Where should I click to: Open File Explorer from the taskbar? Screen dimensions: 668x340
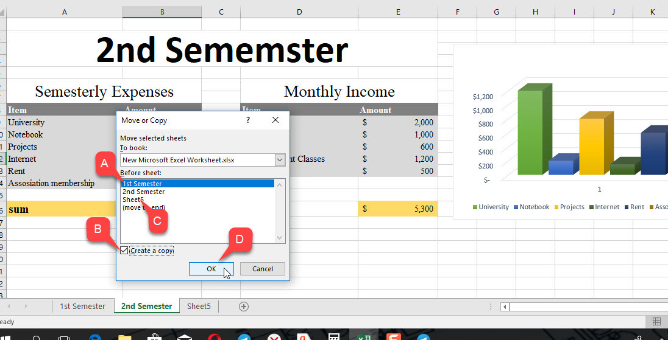[x=124, y=338]
